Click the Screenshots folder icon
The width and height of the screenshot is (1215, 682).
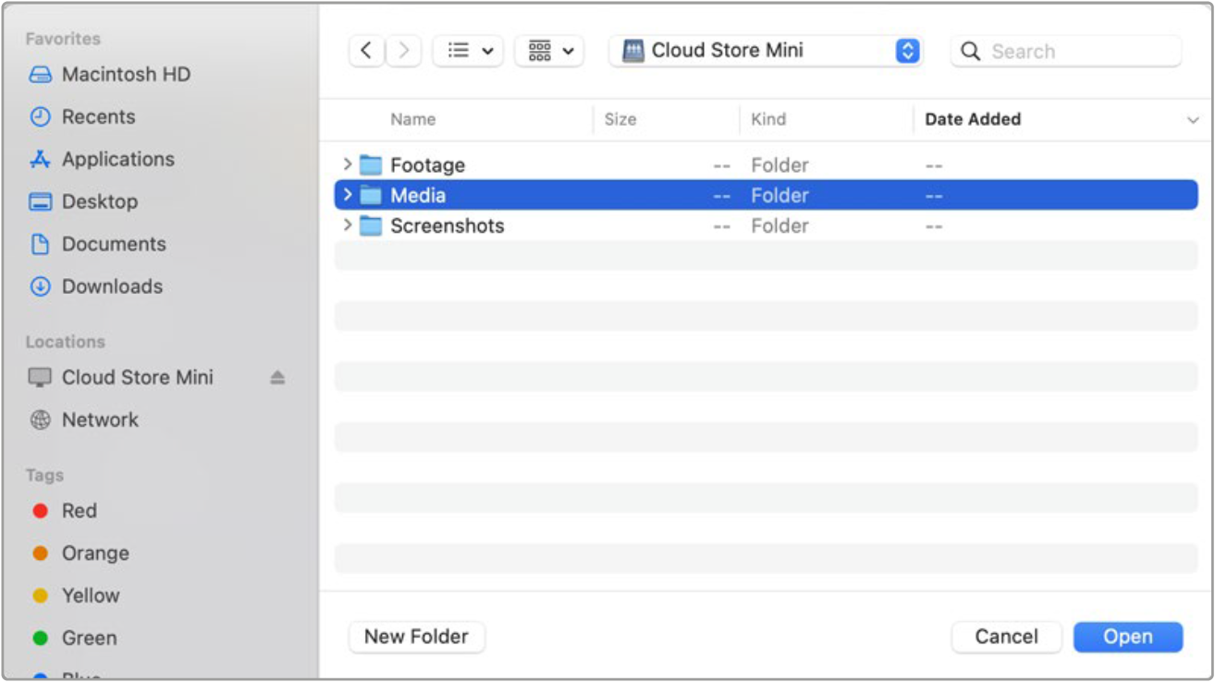(371, 226)
